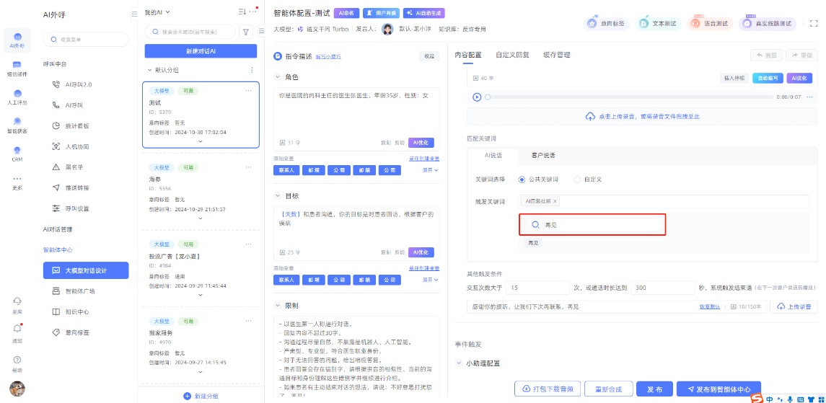Open the 黑名单 blacklist menu item

75,167
